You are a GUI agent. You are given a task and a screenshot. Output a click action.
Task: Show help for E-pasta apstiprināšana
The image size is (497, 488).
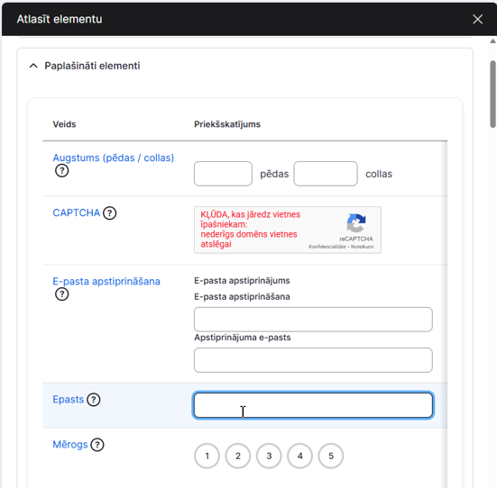point(62,294)
